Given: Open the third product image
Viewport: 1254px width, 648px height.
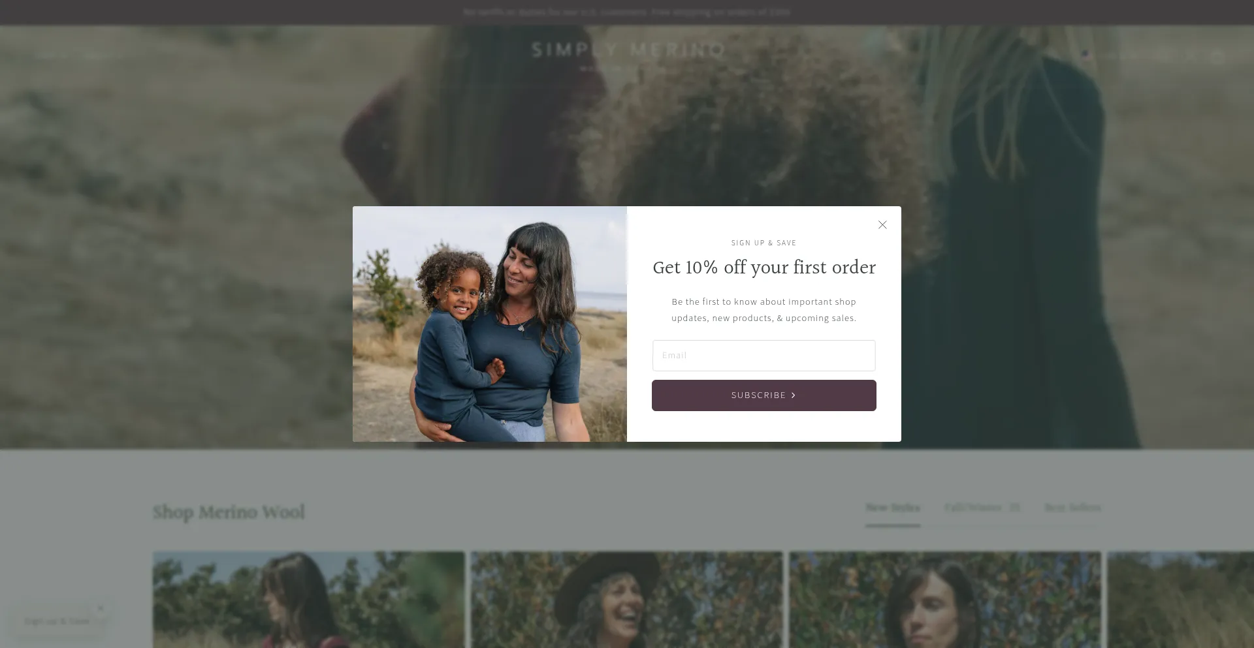Looking at the screenshot, I should [945, 600].
